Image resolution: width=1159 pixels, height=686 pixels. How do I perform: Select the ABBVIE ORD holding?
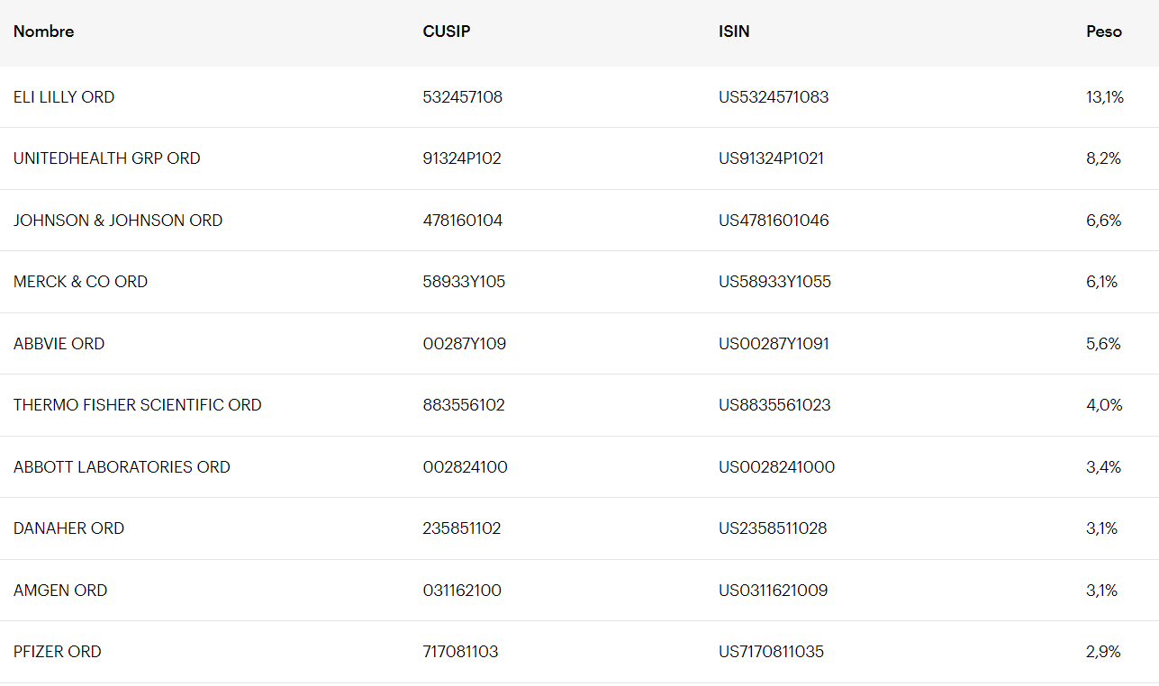[x=59, y=344]
